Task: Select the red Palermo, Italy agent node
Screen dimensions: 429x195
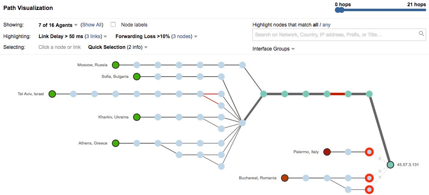Action: pos(327,152)
